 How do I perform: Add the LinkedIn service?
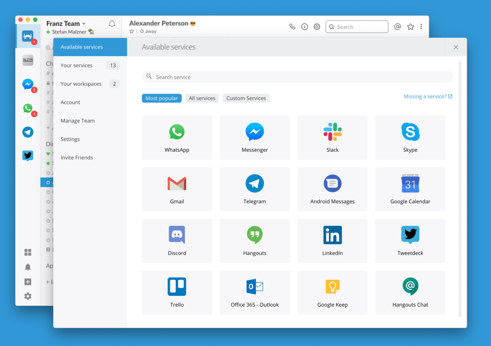(x=332, y=241)
